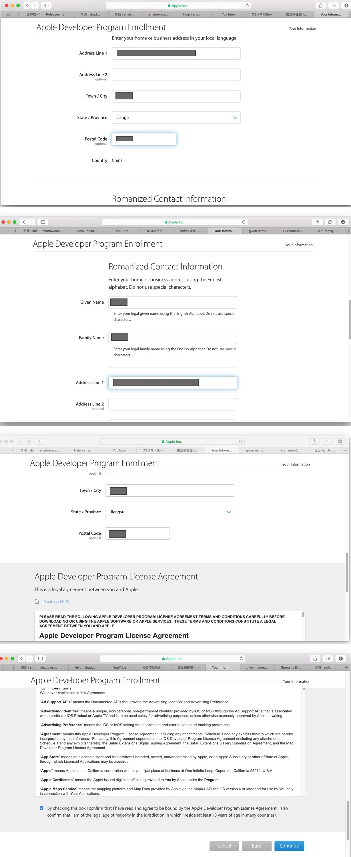Click the Cancel button
This screenshot has width=351, height=857.
click(224, 846)
